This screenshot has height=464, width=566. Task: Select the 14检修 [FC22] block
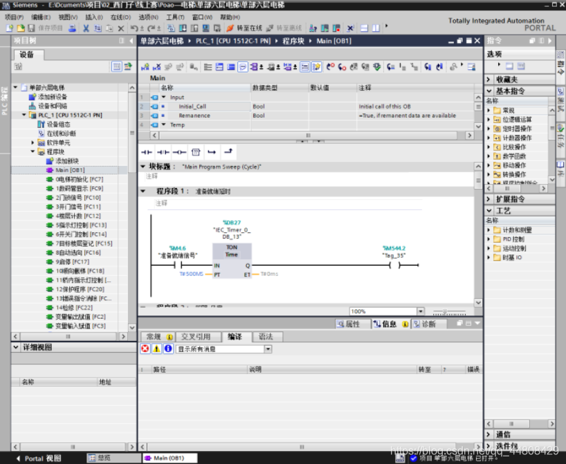point(74,308)
